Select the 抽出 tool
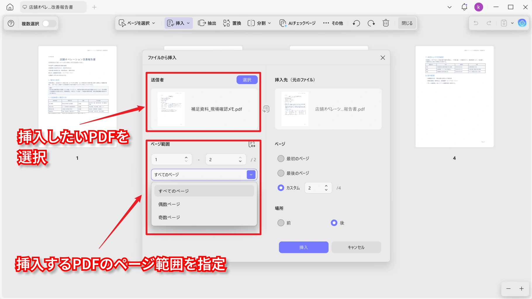Screen dimensions: 532x299 (x=207, y=23)
